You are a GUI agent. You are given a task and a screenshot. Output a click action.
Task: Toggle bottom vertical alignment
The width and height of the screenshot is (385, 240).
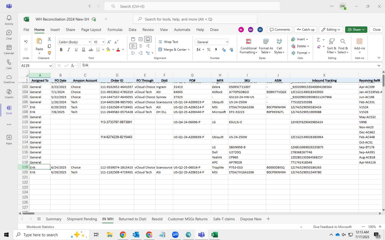click(x=148, y=39)
